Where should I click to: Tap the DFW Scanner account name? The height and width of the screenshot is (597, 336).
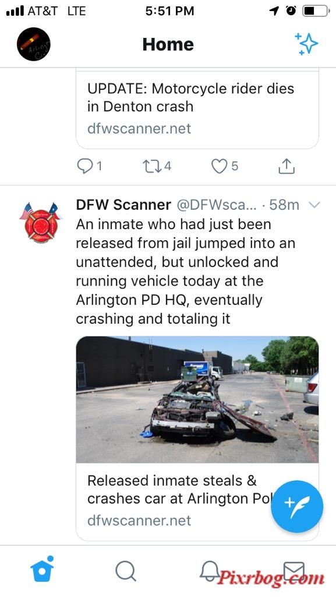(123, 205)
